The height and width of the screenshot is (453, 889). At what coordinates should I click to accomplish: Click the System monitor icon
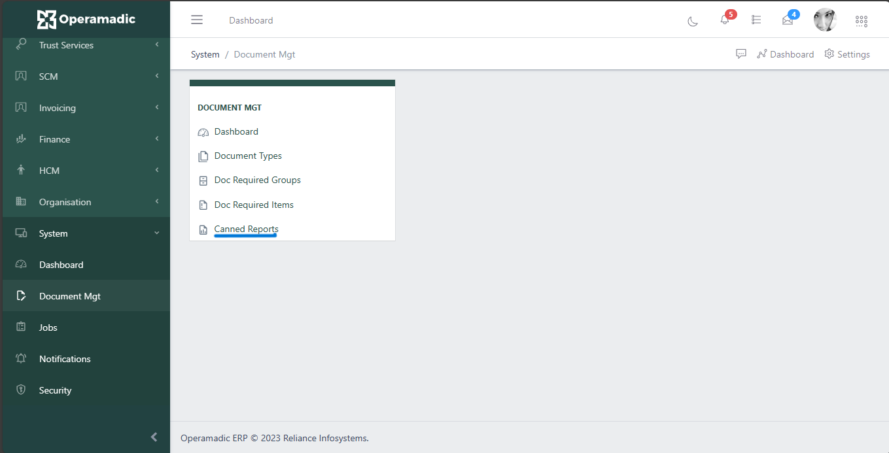pos(21,233)
